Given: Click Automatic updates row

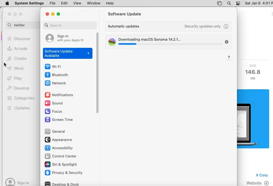Looking at the screenshot, I should (168, 26).
